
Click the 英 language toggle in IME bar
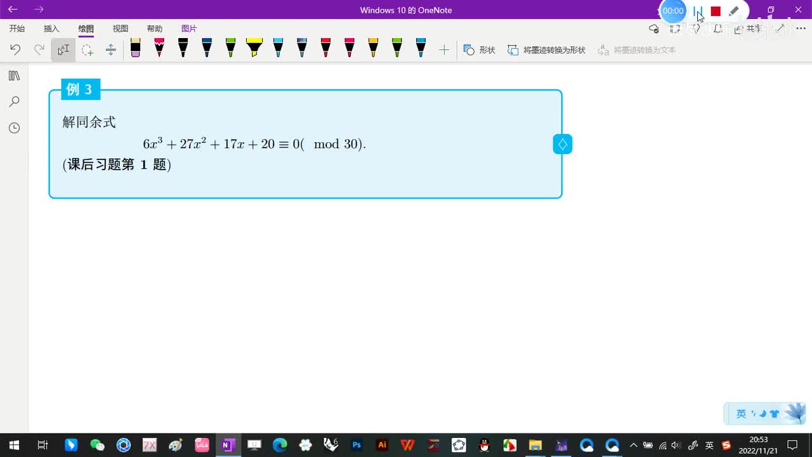(741, 414)
